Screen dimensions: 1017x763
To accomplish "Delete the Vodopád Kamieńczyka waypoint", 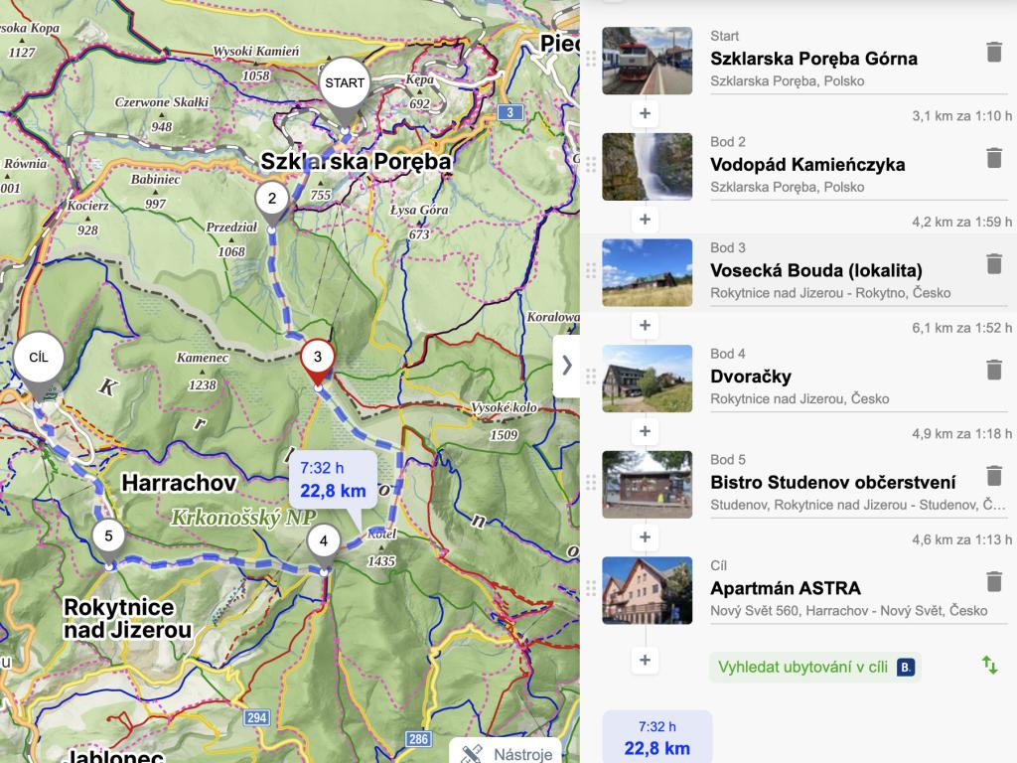I will click(993, 158).
